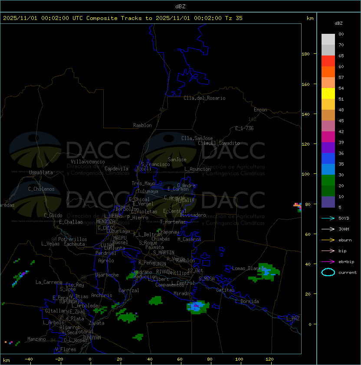Viewport: 361px width, 365px height.
Task: Click the current legend label
Action: coord(348,272)
